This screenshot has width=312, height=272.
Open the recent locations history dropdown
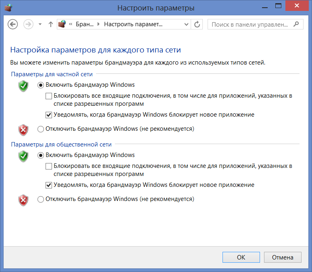(40, 24)
